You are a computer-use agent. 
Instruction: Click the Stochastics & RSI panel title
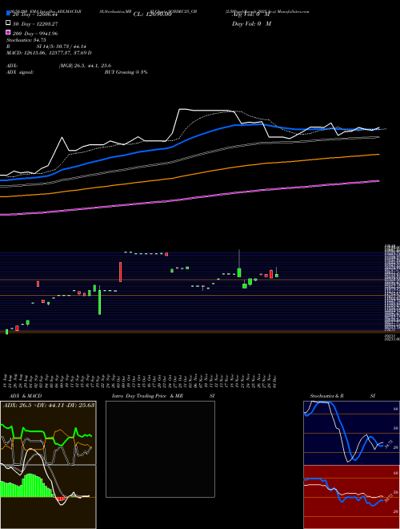click(342, 396)
